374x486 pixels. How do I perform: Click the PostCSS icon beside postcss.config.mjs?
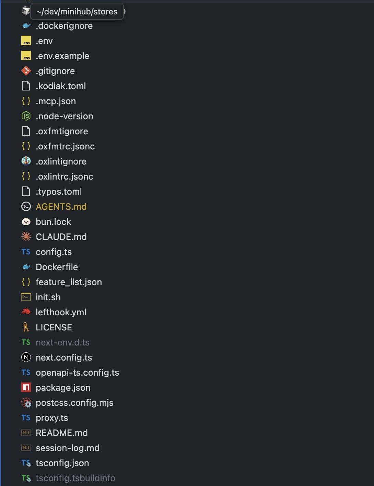click(x=26, y=403)
